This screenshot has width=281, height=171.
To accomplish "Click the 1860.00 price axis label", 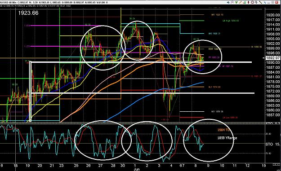I will [x=273, y=110].
